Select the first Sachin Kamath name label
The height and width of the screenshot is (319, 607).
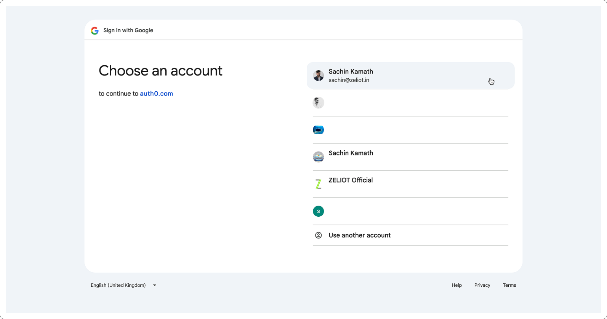(x=351, y=71)
